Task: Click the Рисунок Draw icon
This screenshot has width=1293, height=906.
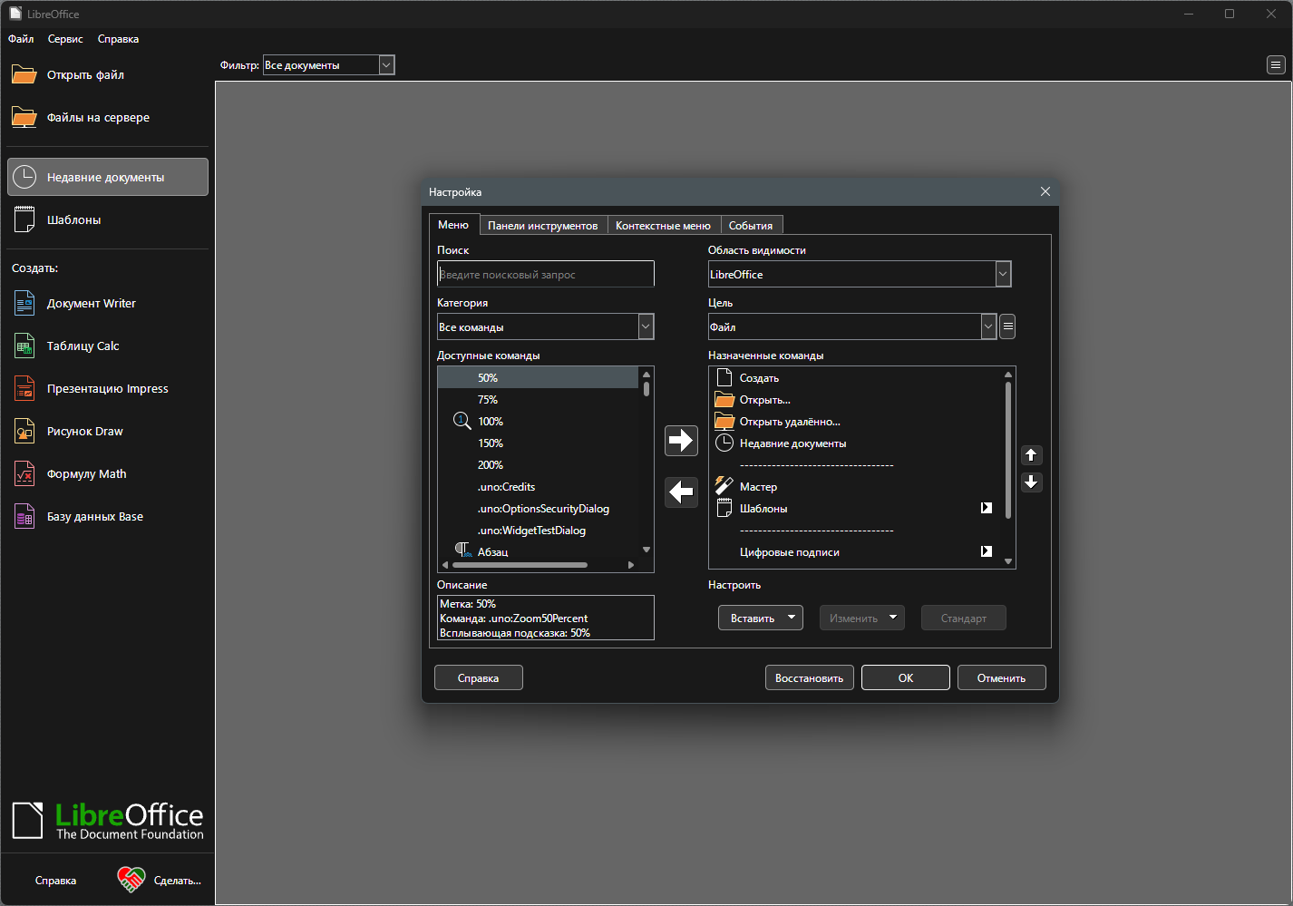Action: click(x=24, y=431)
